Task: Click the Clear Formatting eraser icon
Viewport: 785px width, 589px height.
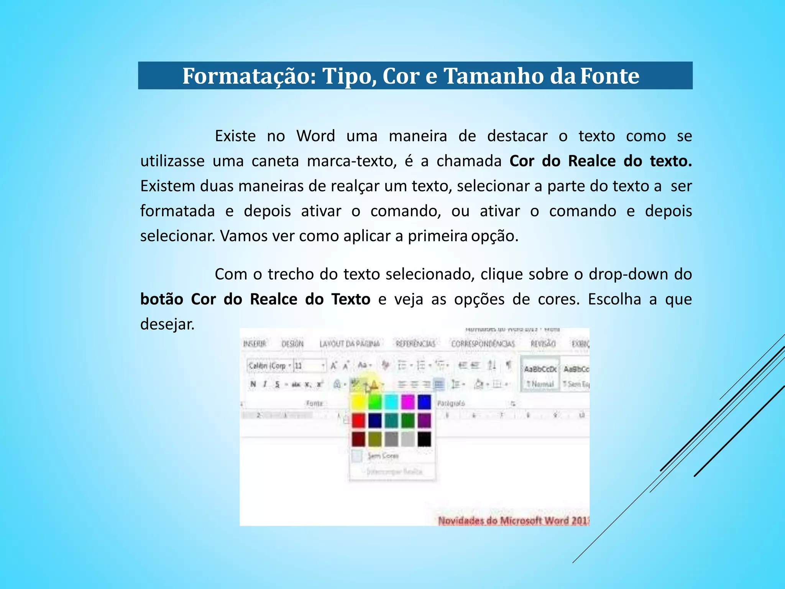Action: (385, 365)
